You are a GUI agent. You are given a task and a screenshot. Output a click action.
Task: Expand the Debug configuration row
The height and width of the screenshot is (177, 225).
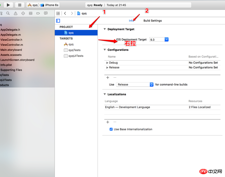pos(107,63)
